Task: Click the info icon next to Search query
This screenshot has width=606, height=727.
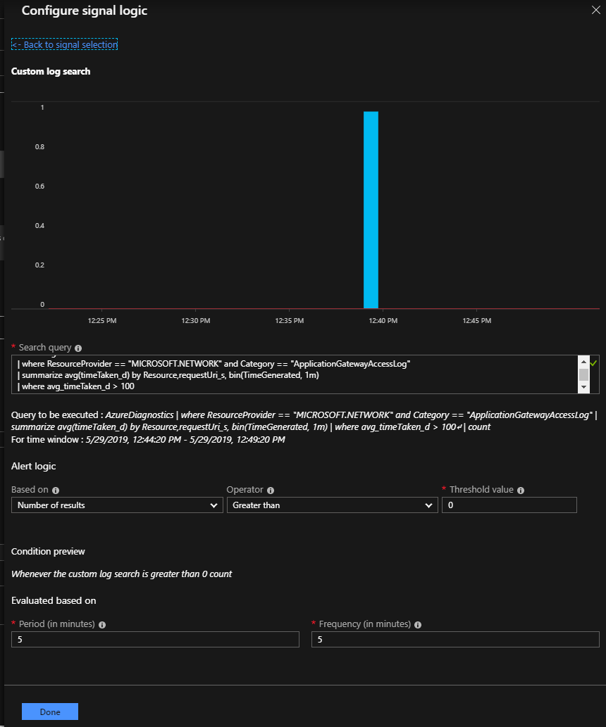Action: click(78, 348)
